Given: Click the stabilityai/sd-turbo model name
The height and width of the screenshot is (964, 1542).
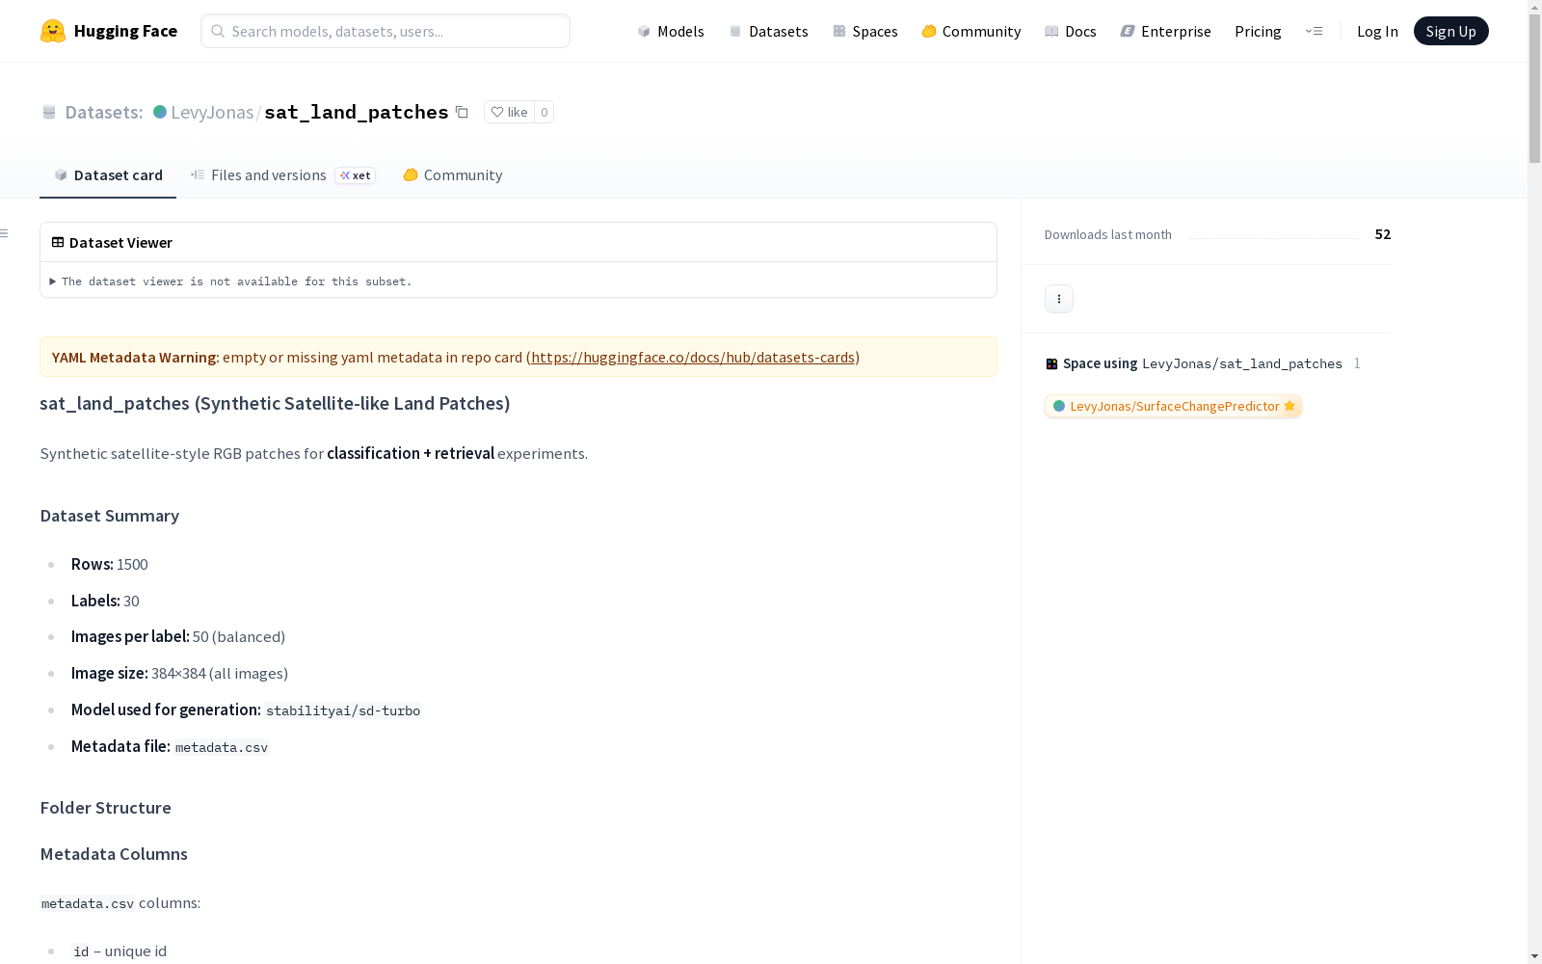Looking at the screenshot, I should click(343, 710).
